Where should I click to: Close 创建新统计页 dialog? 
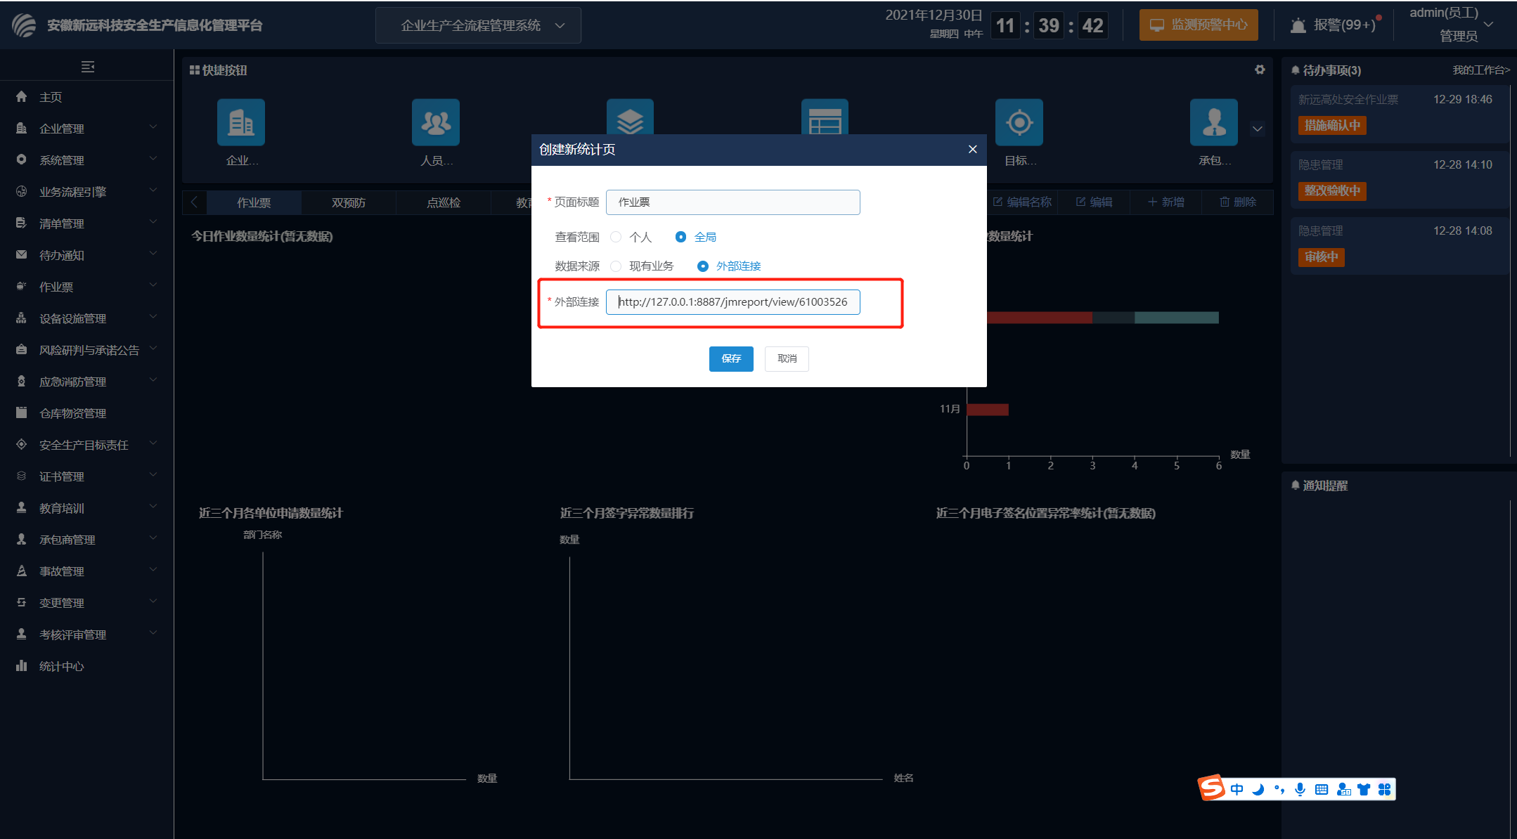[972, 149]
